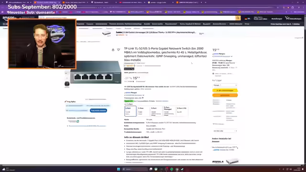Open the Angebote navigation menu item
Image resolution: width=306 pixels, height=172 pixels.
(80, 24)
